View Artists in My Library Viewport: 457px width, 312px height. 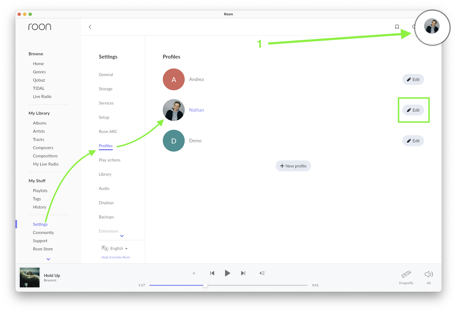(x=39, y=131)
